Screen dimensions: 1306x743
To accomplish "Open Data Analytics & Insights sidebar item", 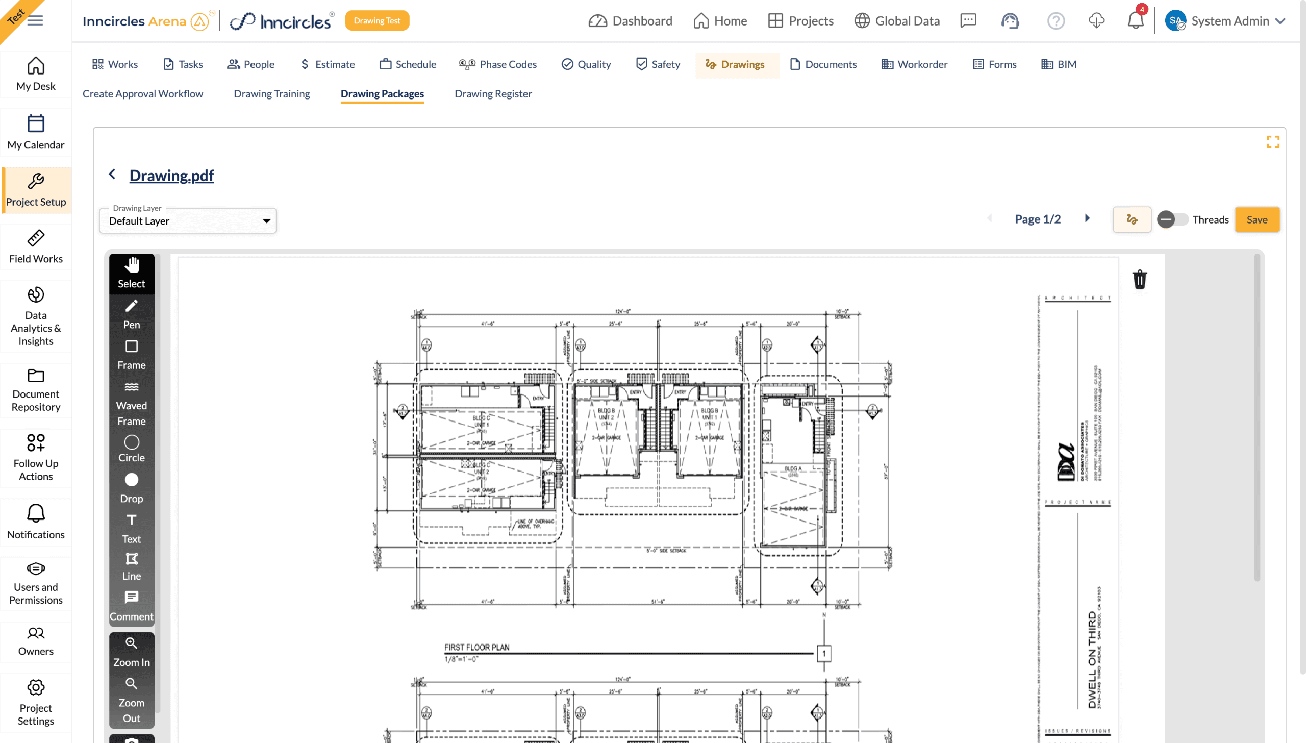I will [36, 316].
